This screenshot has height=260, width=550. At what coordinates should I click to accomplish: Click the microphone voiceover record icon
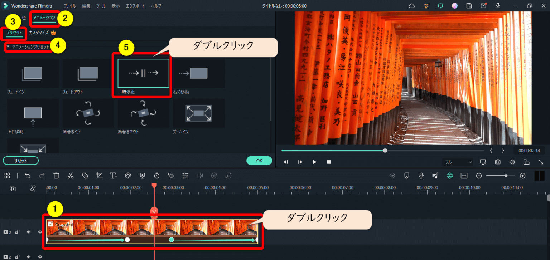pyautogui.click(x=421, y=176)
